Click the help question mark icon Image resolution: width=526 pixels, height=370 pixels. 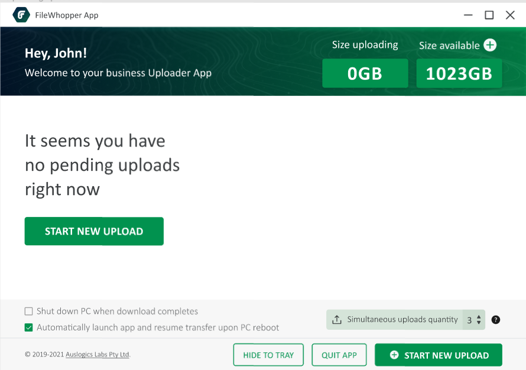click(x=495, y=320)
